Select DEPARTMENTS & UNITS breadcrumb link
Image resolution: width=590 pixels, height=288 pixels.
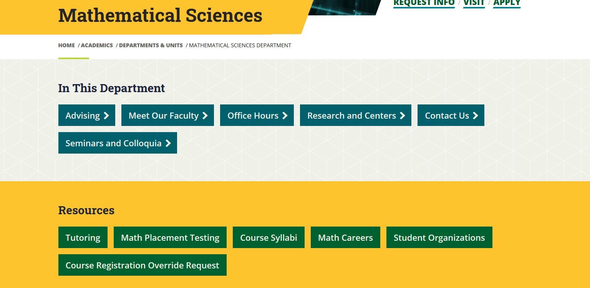click(151, 45)
